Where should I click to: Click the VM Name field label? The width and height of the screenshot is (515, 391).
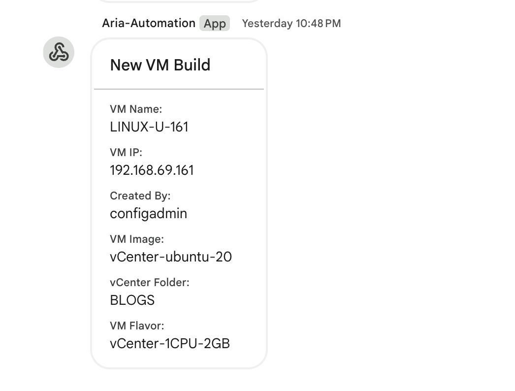tap(136, 109)
